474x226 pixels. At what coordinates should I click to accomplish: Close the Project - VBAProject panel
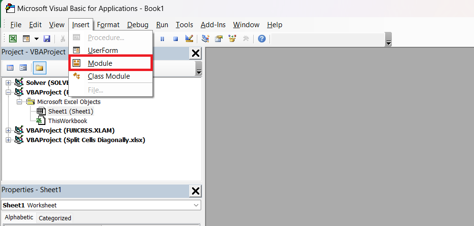(195, 53)
